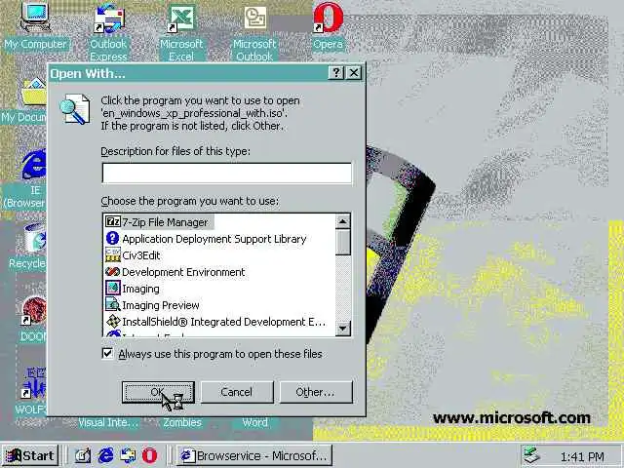Screen dimensions: 624x468
Task: Select 'Imaging Preview' in the program list
Action: point(160,305)
